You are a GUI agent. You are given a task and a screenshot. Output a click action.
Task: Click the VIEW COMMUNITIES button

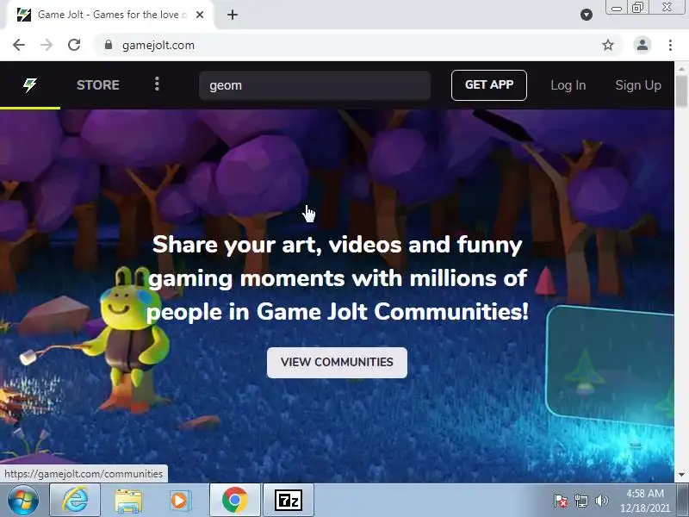pos(337,362)
